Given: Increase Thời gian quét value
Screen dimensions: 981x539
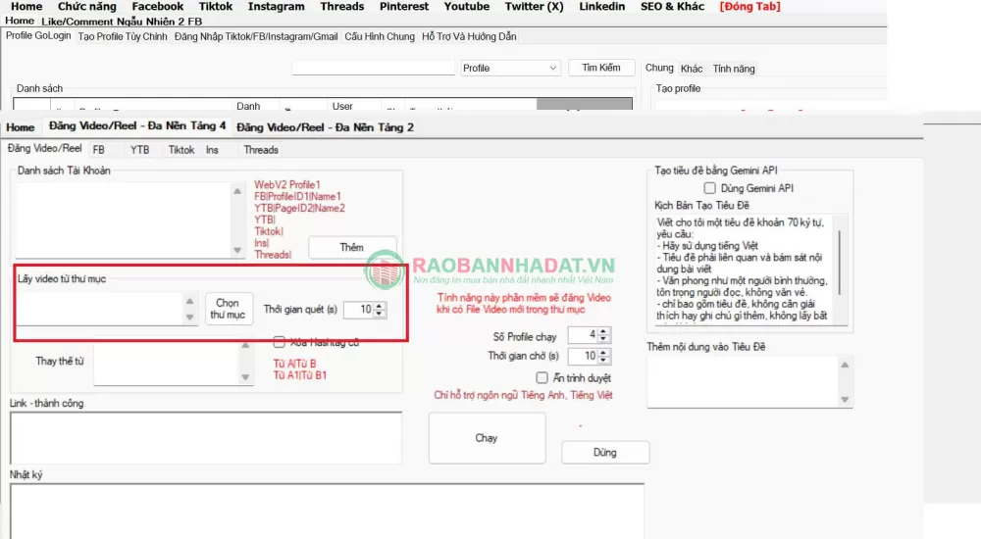Looking at the screenshot, I should (381, 305).
